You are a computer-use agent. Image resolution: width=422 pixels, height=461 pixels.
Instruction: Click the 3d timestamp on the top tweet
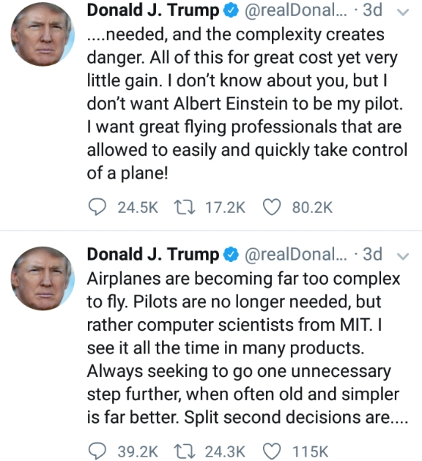(372, 10)
